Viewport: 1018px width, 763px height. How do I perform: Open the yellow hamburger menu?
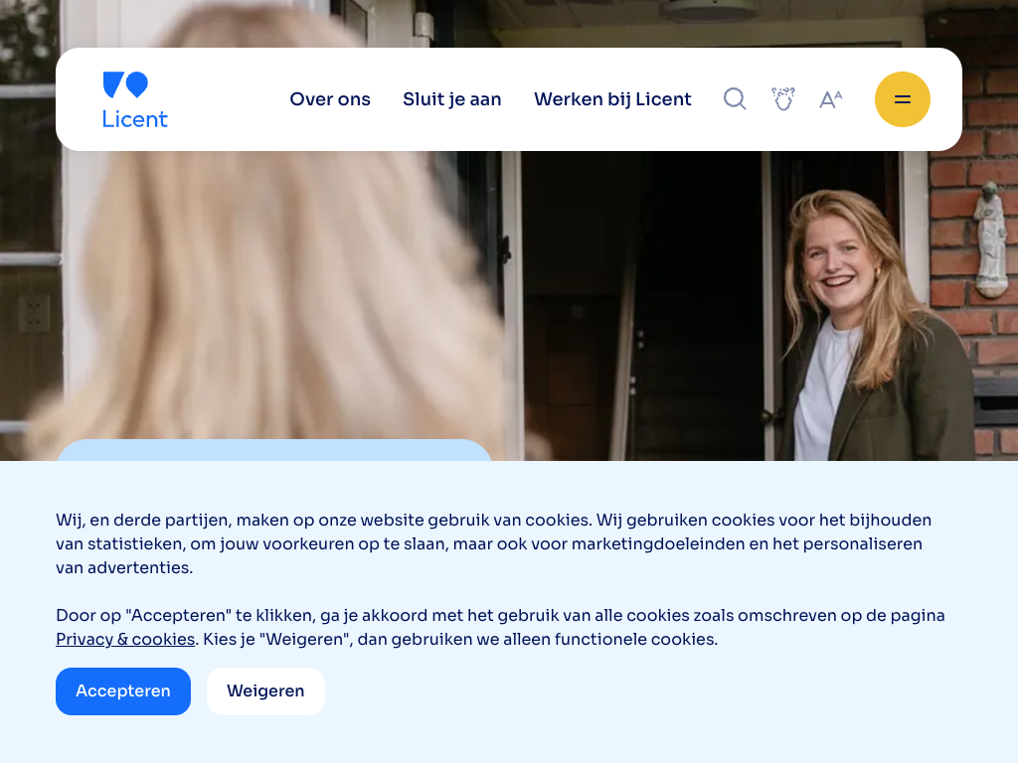902,99
